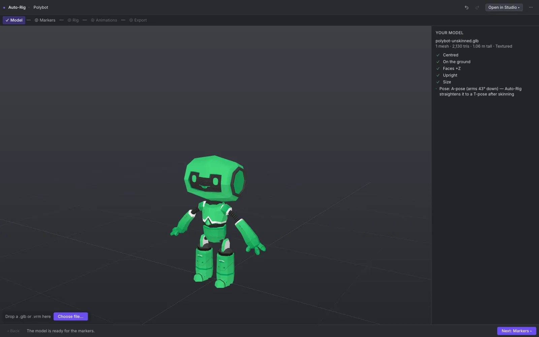
Task: Click 'The model is ready for the markers.' status
Action: click(61, 331)
